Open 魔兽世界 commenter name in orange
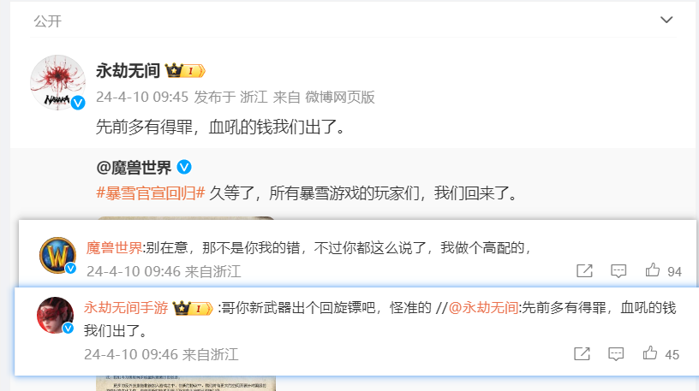This screenshot has width=699, height=391. coord(114,247)
